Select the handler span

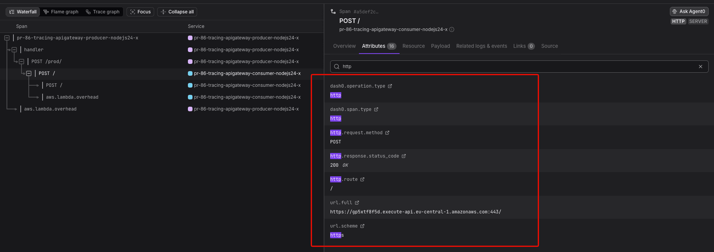tap(34, 50)
